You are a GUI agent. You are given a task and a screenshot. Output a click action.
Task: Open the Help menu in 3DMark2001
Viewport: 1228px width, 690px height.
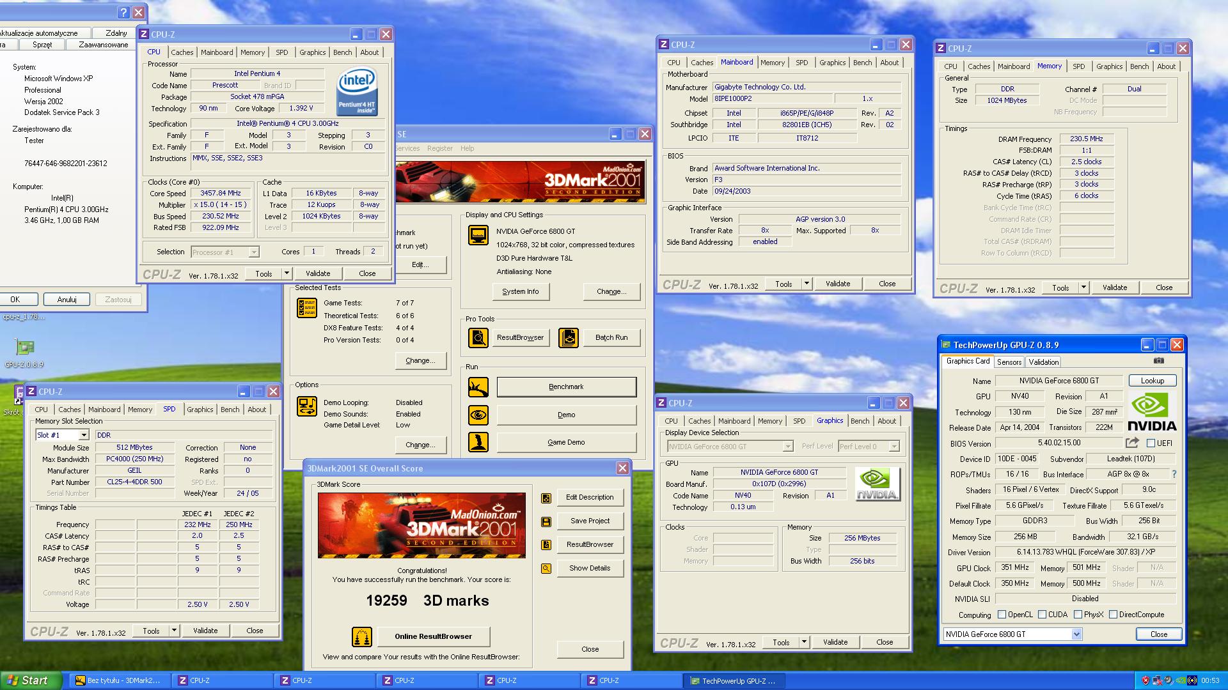coord(468,148)
